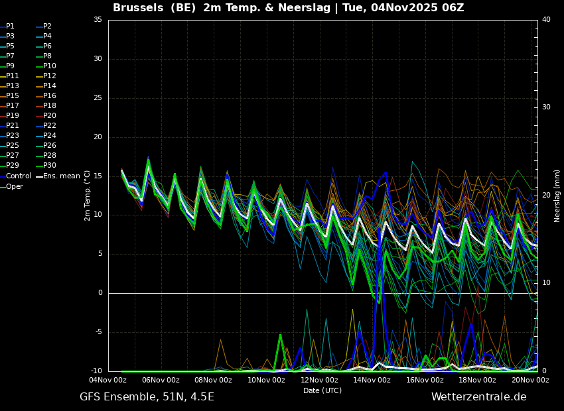Click the 20Nov 00z axis label
Screen dimensions: 564x411
529,381
